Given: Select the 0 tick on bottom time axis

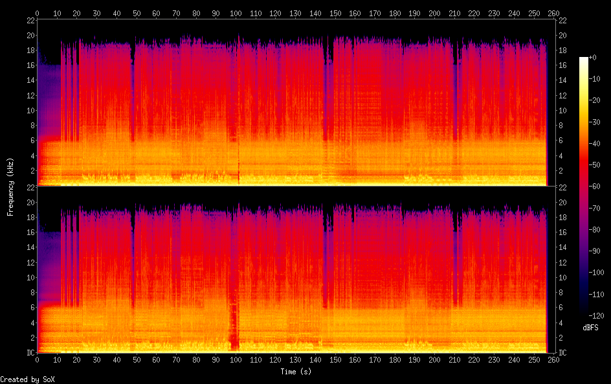Looking at the screenshot, I should coord(37,360).
